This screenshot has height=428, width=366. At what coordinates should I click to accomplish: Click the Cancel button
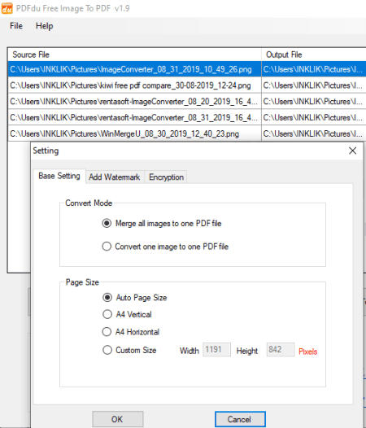pyautogui.click(x=240, y=419)
